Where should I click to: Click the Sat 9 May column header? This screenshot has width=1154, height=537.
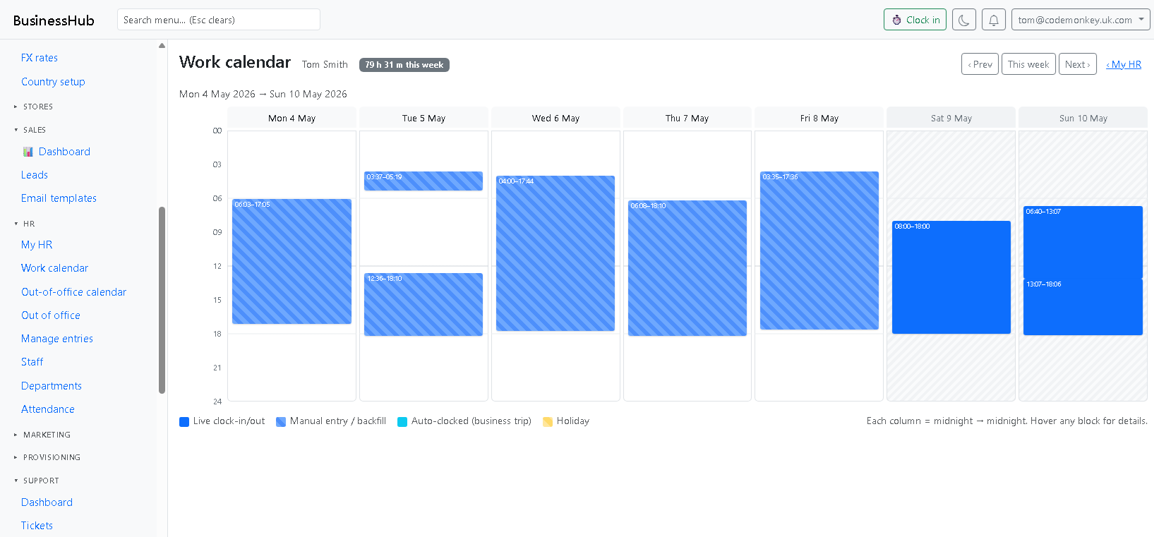coord(951,118)
